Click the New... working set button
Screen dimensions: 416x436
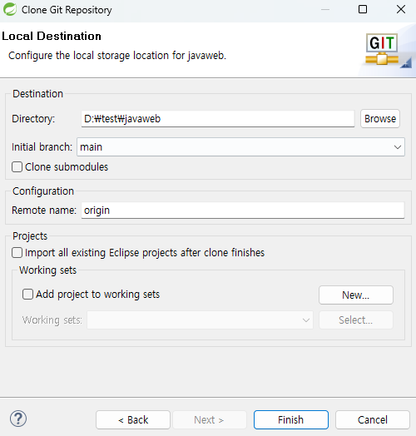point(356,295)
